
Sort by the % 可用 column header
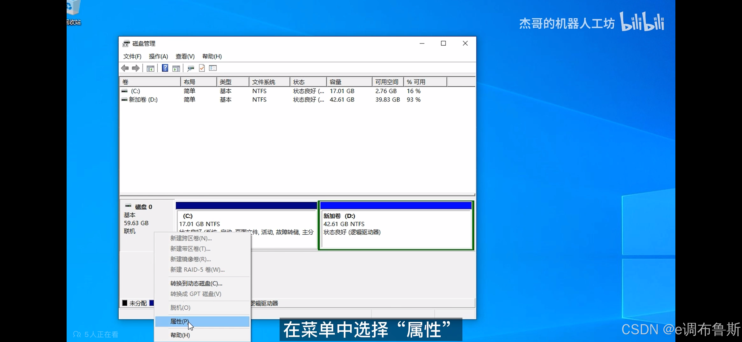[425, 82]
